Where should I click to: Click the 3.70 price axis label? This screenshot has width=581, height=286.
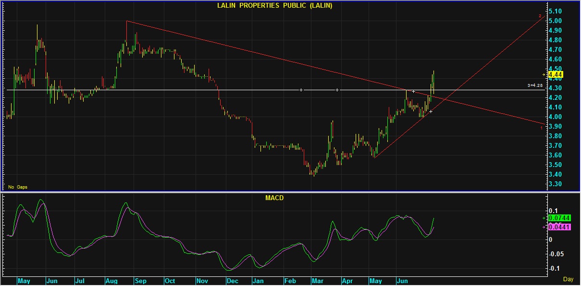pos(556,145)
